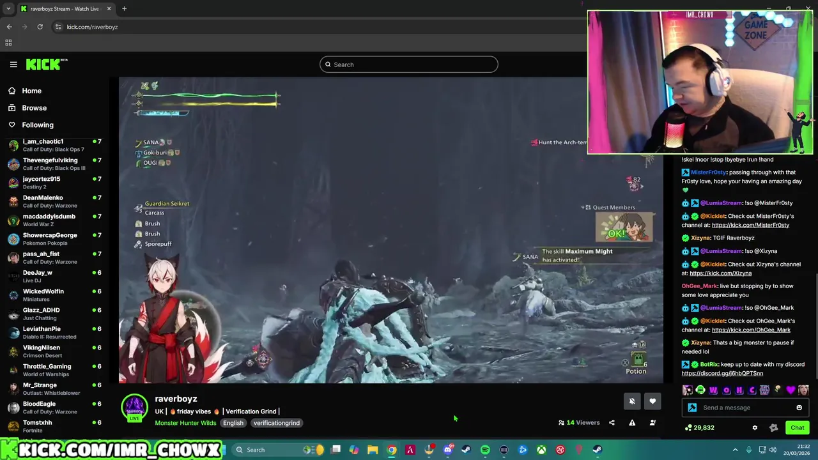The height and width of the screenshot is (460, 818).
Task: Open the kick.com/Xizyna chat link
Action: click(x=720, y=273)
